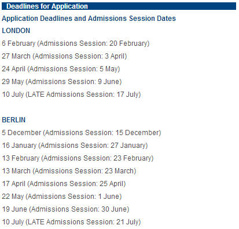Click the 19 June deadline line
Image resolution: width=239 pixels, height=229 pixels.
[65, 209]
